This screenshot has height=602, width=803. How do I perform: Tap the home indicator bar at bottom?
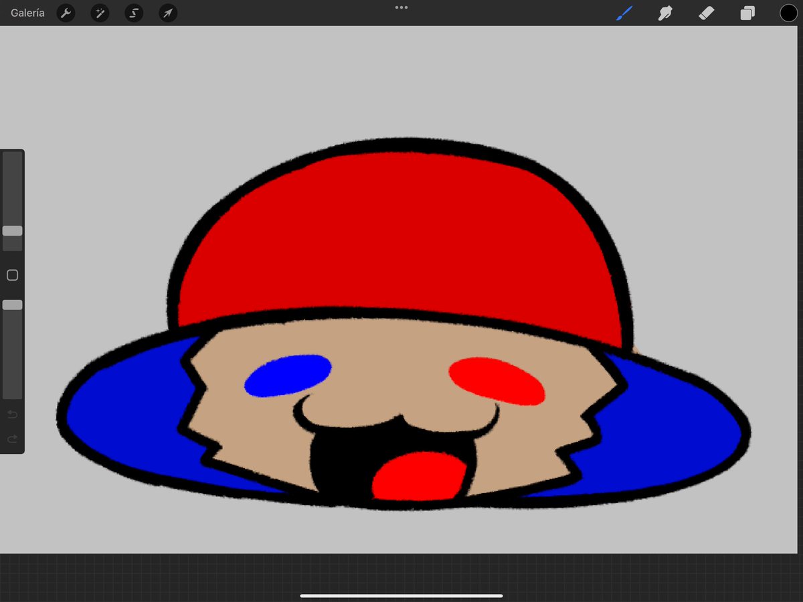tap(401, 595)
